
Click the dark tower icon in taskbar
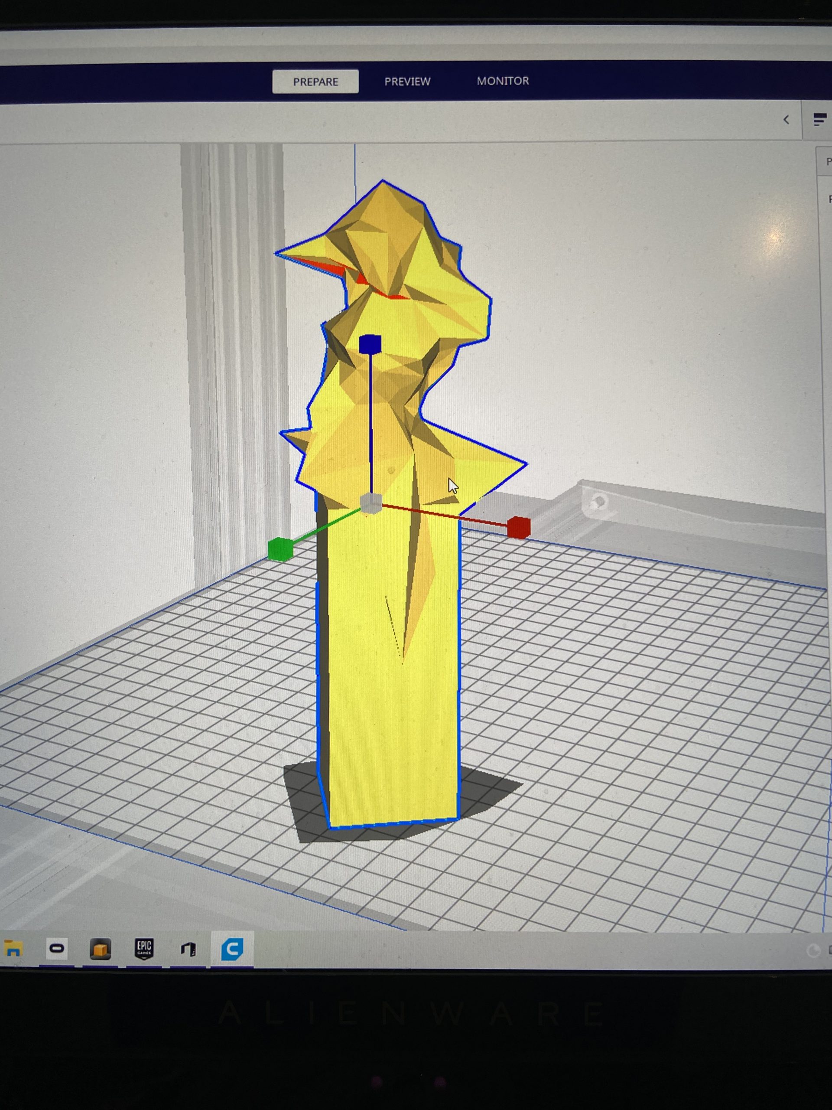tap(188, 950)
